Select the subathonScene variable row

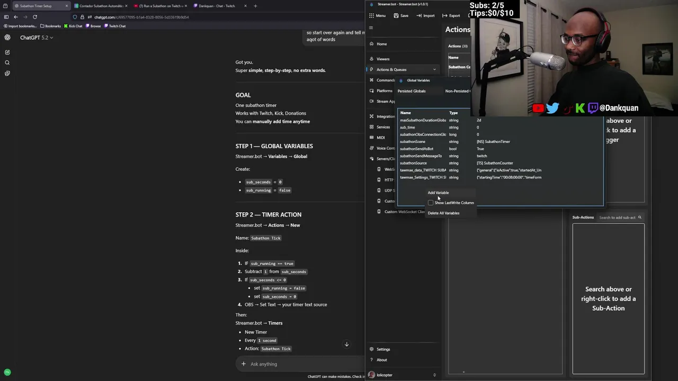tap(500, 142)
